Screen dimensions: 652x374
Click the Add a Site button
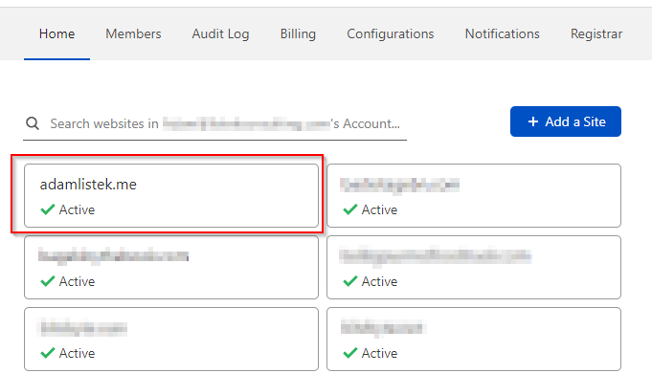point(566,121)
